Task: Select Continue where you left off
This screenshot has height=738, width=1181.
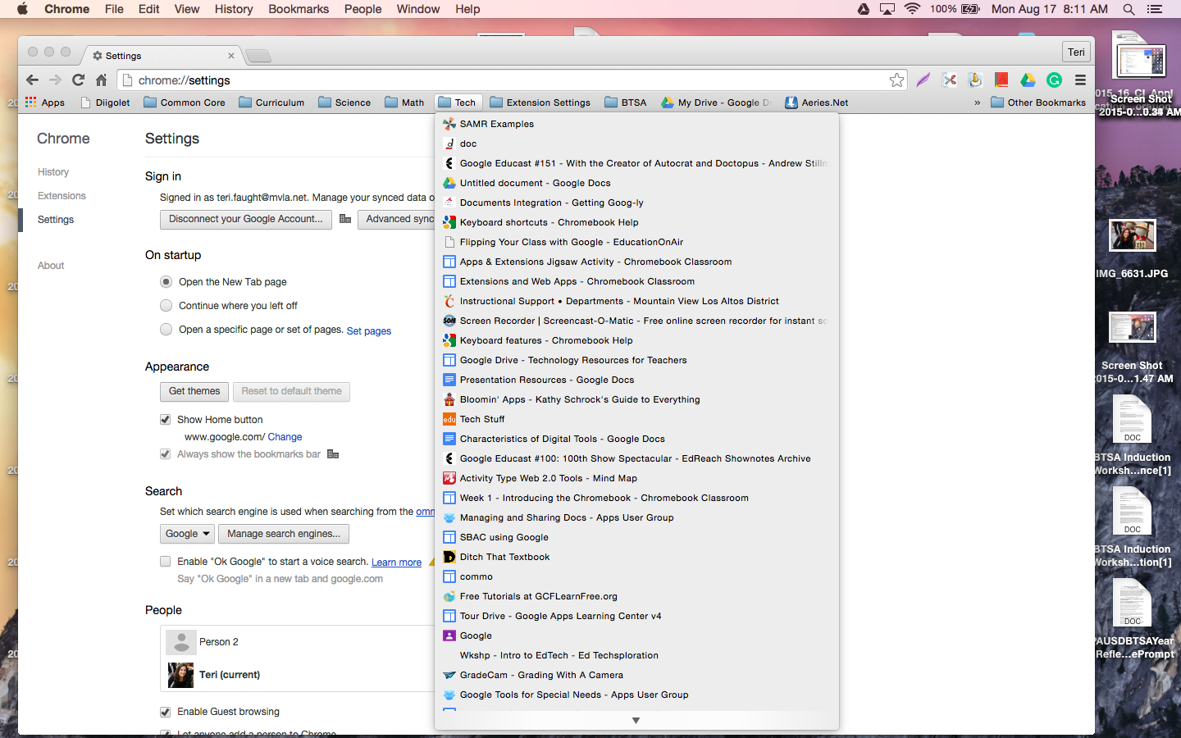Action: (x=166, y=306)
